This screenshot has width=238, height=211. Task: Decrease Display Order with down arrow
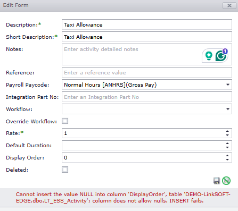coord(227,159)
